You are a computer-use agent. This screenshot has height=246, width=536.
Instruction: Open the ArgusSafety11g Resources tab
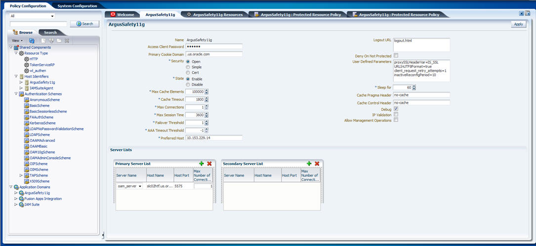tap(215, 15)
